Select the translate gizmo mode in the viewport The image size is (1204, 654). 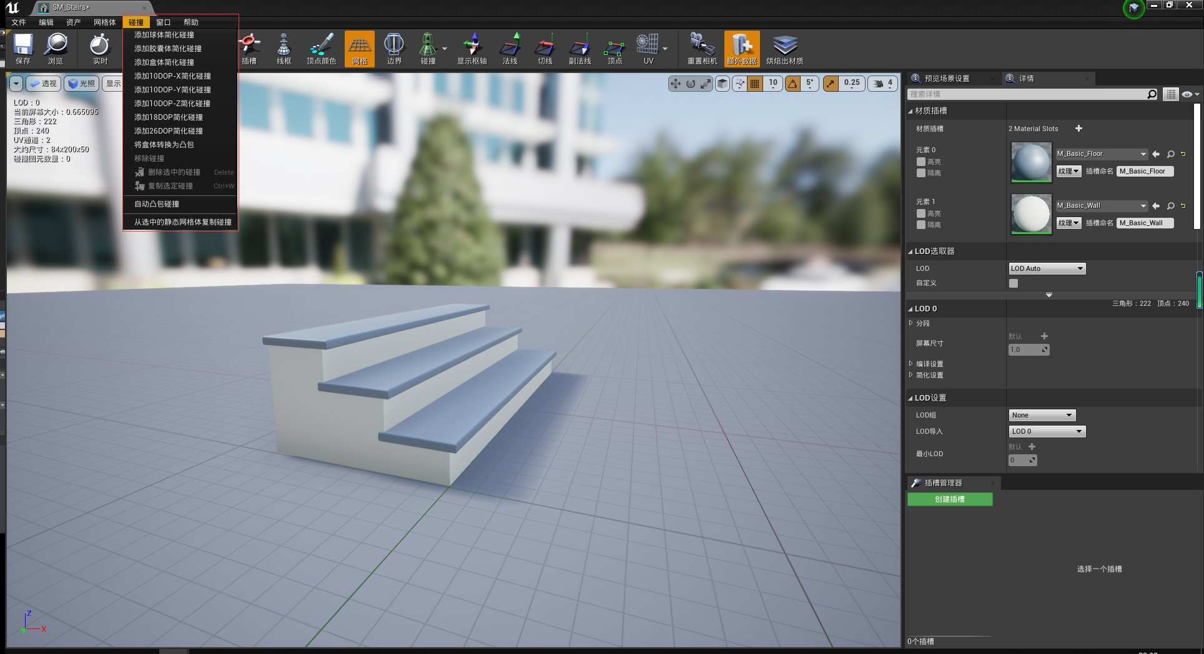(676, 84)
